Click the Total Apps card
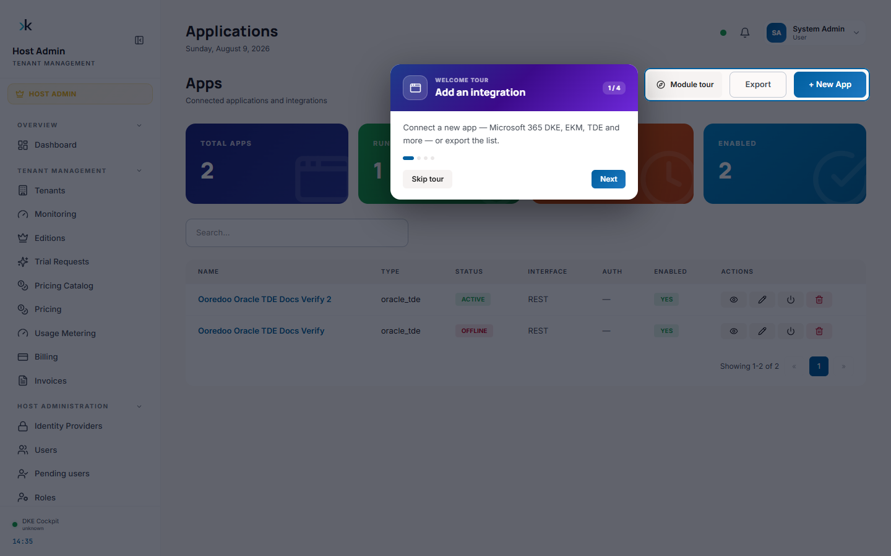 (x=267, y=164)
